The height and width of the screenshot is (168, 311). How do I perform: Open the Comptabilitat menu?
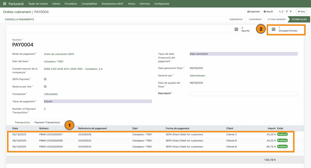89,4
